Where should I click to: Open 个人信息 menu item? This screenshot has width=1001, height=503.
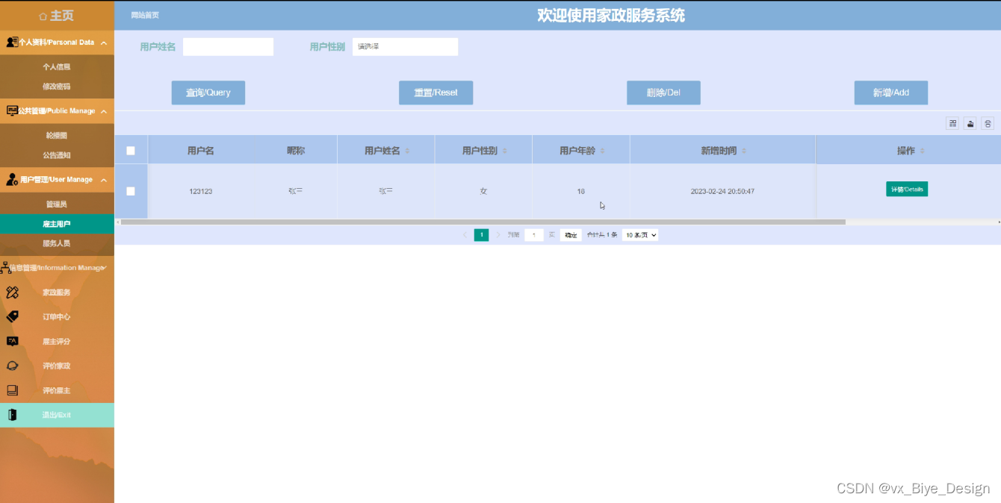coord(57,67)
